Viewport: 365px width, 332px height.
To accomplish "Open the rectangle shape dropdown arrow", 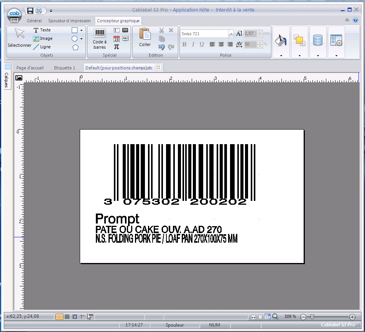I will coord(81,30).
